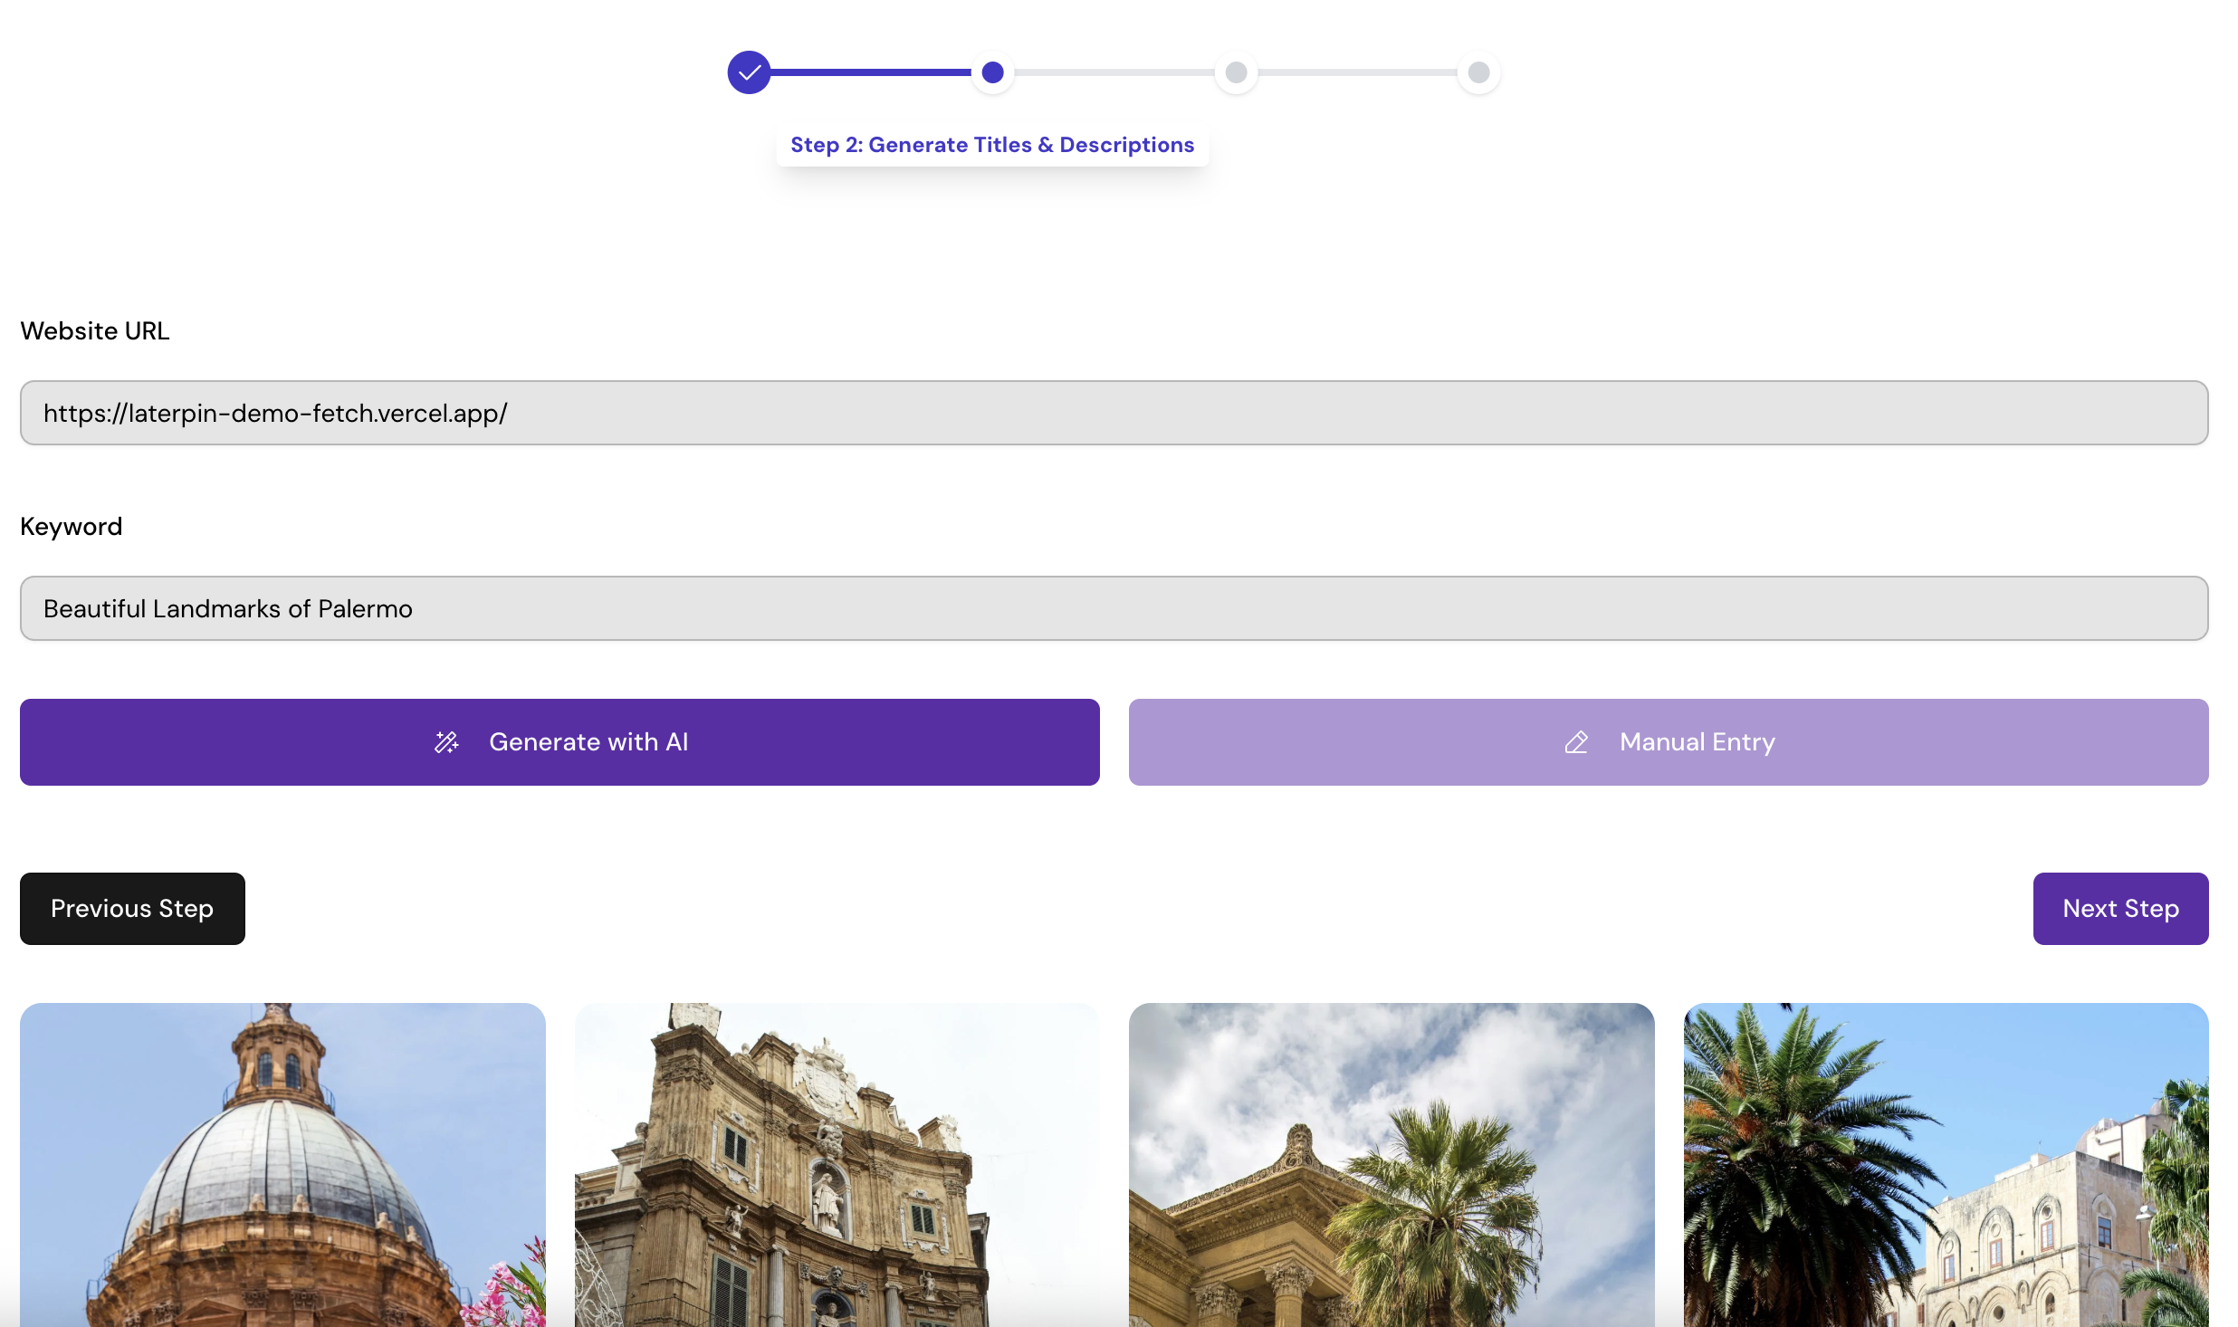The width and height of the screenshot is (2238, 1327).
Task: Select the cathedral dome thumbnail
Action: tap(282, 1165)
